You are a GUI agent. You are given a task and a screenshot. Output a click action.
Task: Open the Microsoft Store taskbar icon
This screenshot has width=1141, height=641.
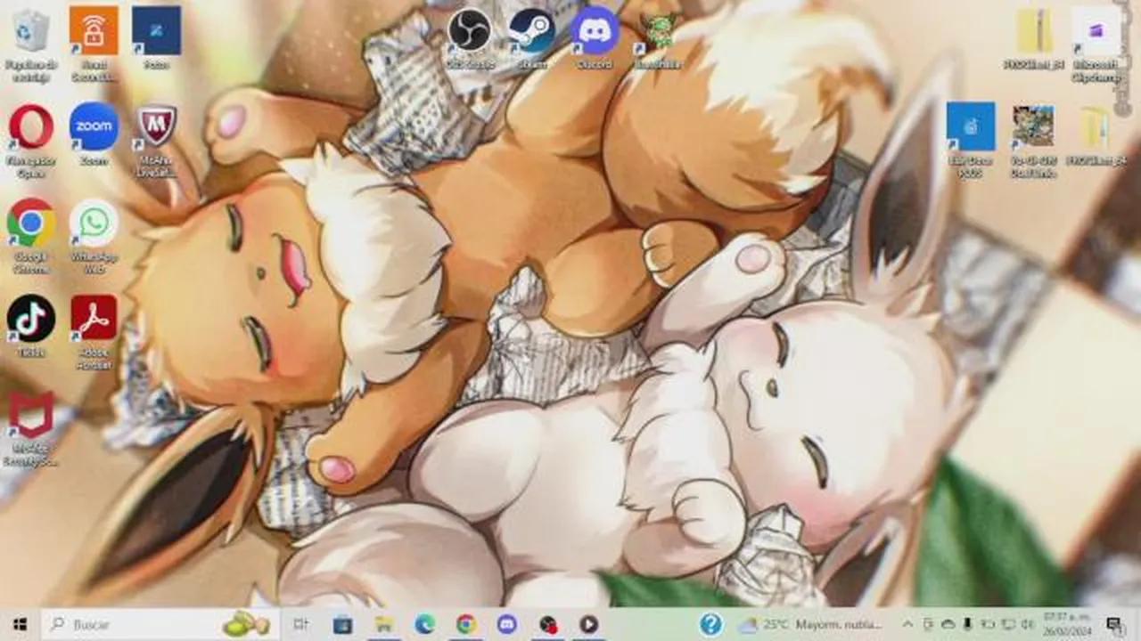[x=343, y=624]
